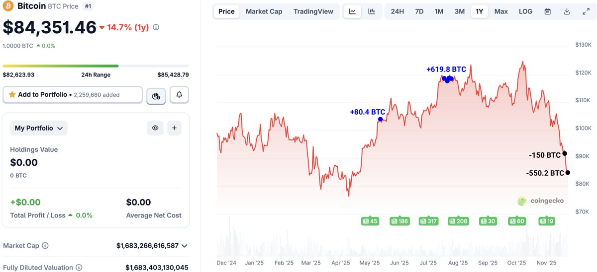
Task: Click the line chart view icon
Action: [352, 11]
